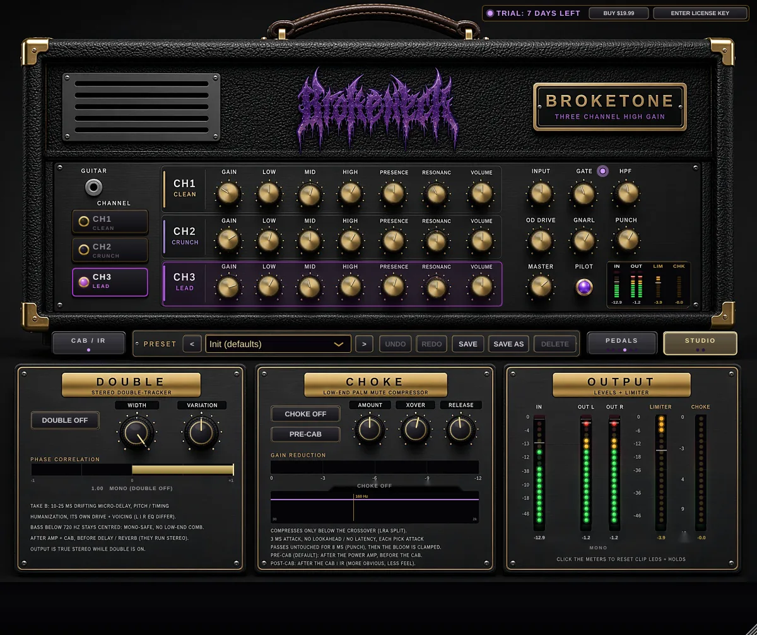757x635 pixels.
Task: Click the purple Pilot light
Action: click(584, 287)
